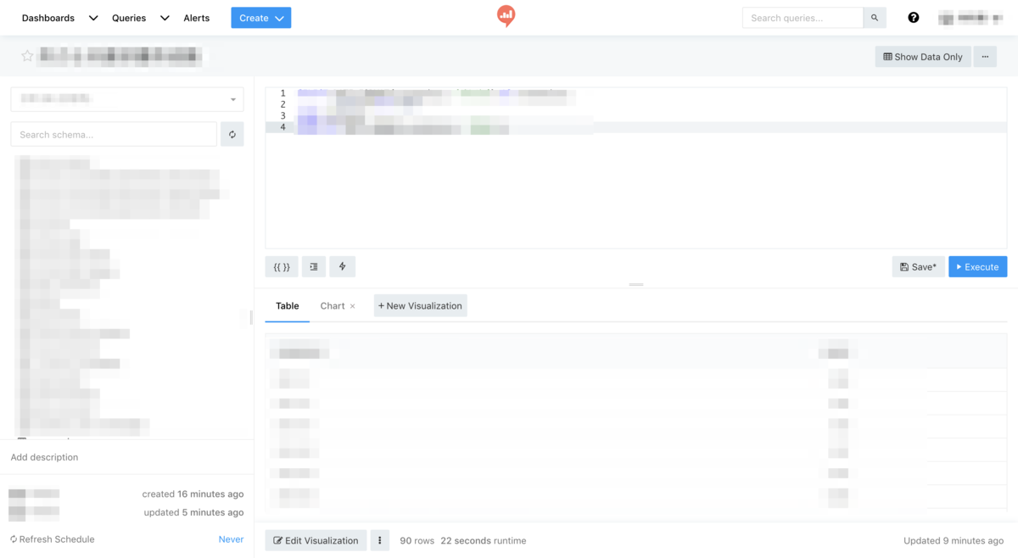Open the Alerts page

pos(197,18)
